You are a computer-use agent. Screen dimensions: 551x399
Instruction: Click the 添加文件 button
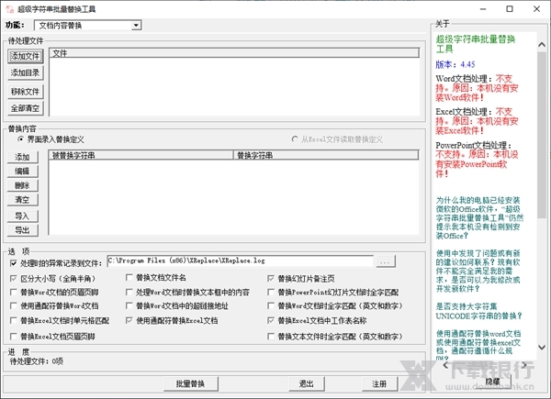[x=26, y=56]
